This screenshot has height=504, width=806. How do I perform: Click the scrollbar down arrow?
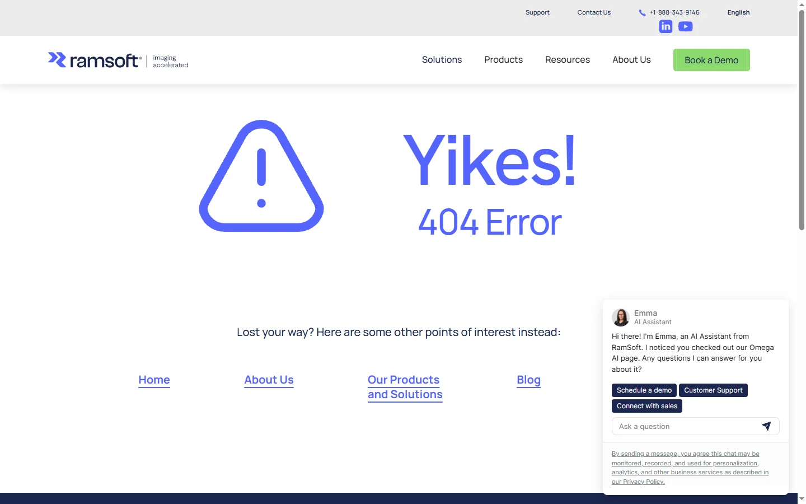[802, 498]
